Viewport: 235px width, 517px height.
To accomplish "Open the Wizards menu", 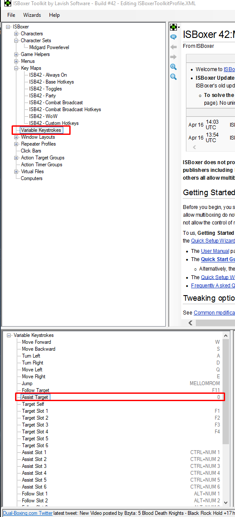I will click(32, 15).
